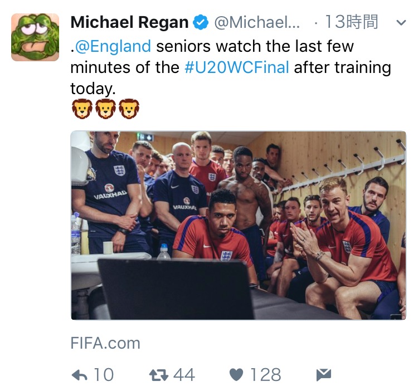Open the green frog profile avatar
This screenshot has height=391, width=418.
pyautogui.click(x=35, y=37)
